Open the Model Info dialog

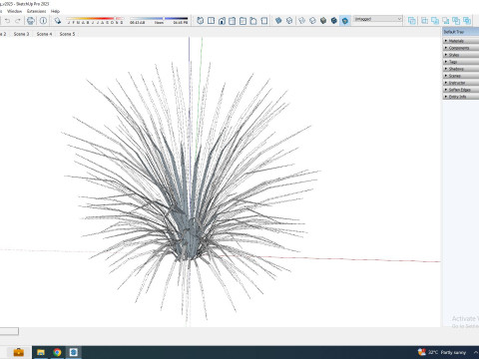tap(43, 21)
